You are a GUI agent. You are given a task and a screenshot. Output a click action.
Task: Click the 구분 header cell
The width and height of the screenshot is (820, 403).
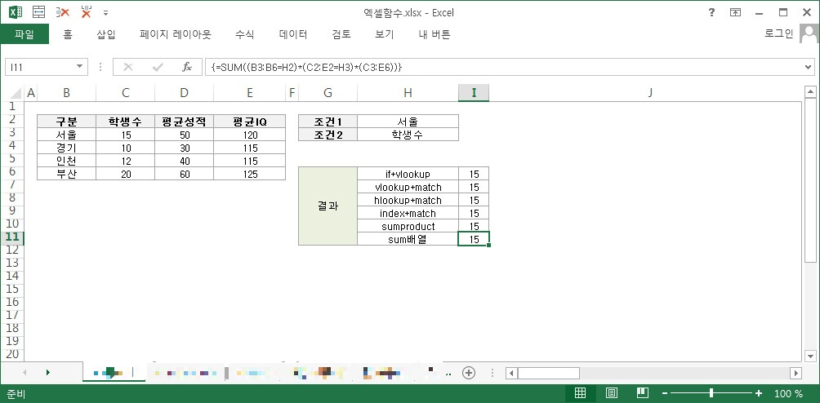coord(66,122)
